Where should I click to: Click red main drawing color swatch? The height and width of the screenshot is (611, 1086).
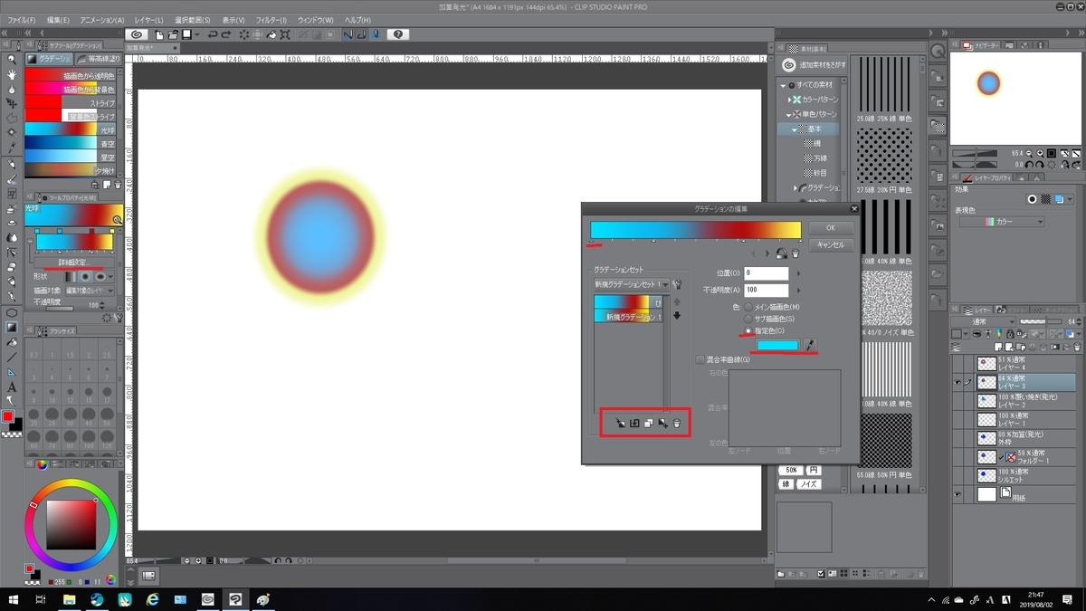[x=7, y=416]
